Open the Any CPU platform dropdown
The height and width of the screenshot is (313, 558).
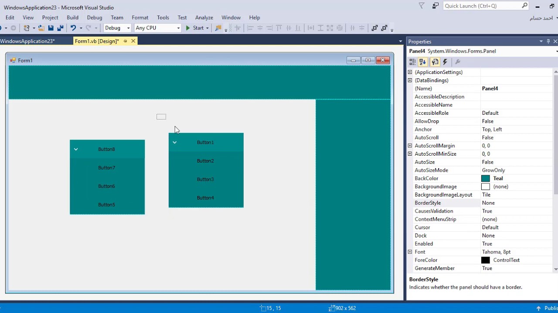click(x=178, y=28)
